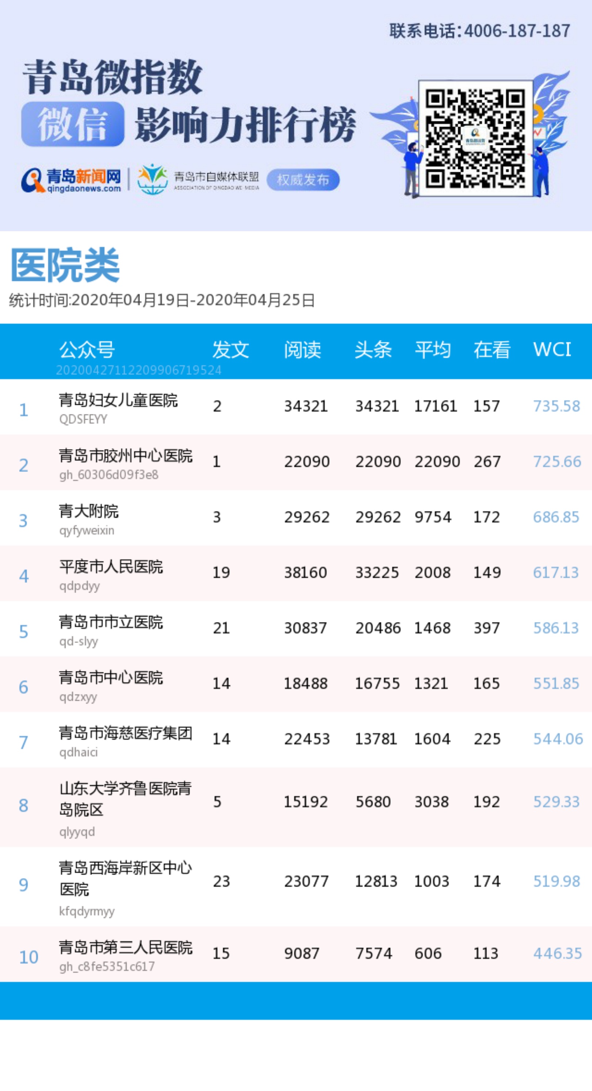Open 青岛妇女儿童医院 account entry

point(118,400)
